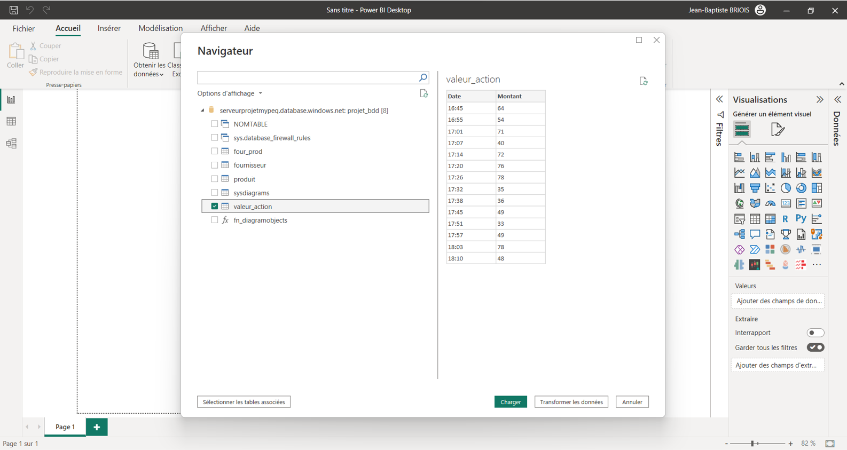Refresh the valeur_action preview

[x=644, y=81]
